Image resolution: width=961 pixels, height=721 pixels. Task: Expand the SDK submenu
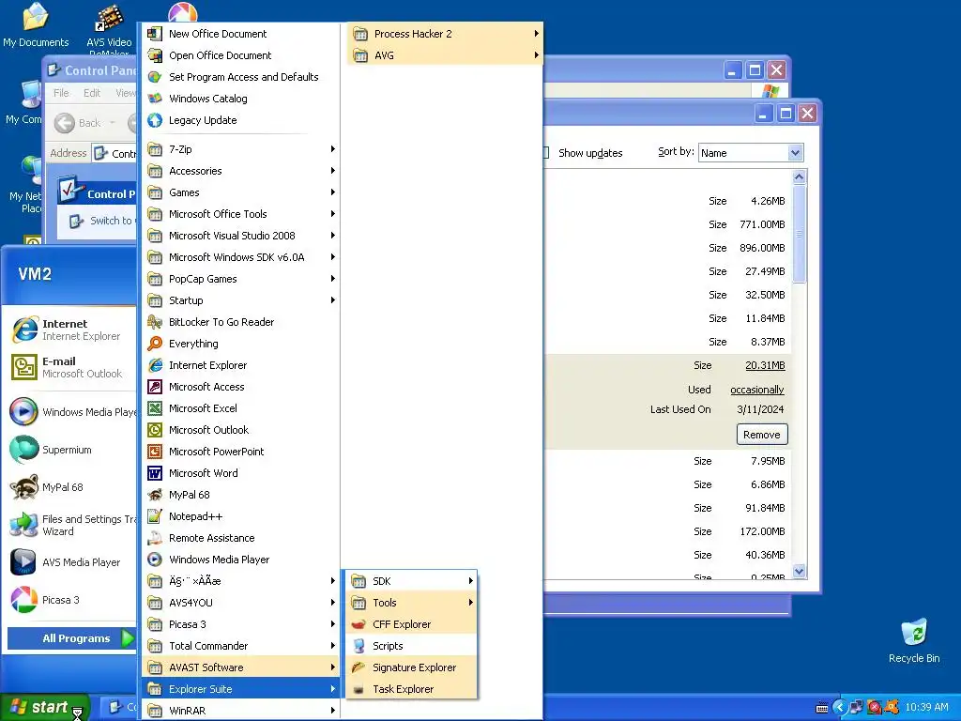click(411, 581)
